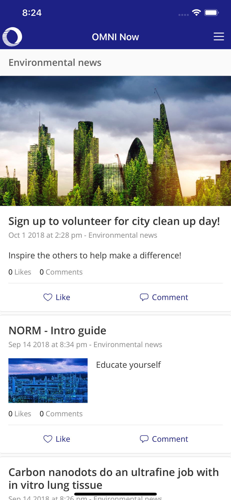Viewport: 231px width, 500px height.
Task: View 0 Comments count on NORM post
Action: click(x=61, y=414)
